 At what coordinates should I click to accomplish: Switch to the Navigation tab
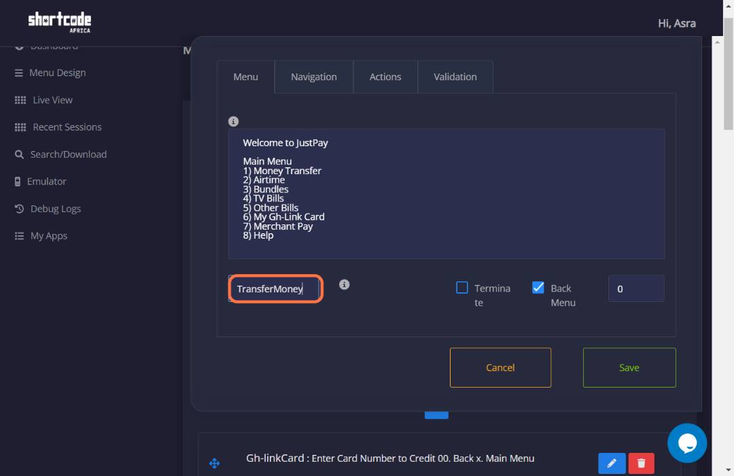[x=313, y=77]
